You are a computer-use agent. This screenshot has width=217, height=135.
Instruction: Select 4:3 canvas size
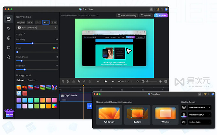click(x=46, y=22)
